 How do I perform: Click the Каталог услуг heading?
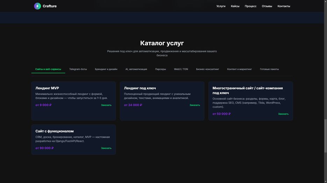162,43
